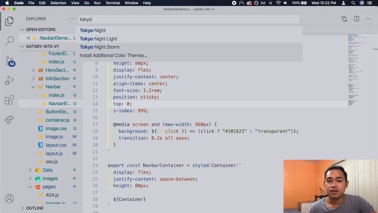Expand the Data folder

coord(30,170)
